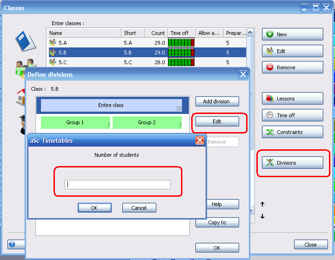This screenshot has height=260, width=335.
Task: Select class 5.A row in list
Action: point(84,42)
